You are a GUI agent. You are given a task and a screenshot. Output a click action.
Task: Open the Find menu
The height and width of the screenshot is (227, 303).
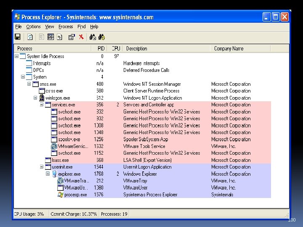click(x=82, y=26)
